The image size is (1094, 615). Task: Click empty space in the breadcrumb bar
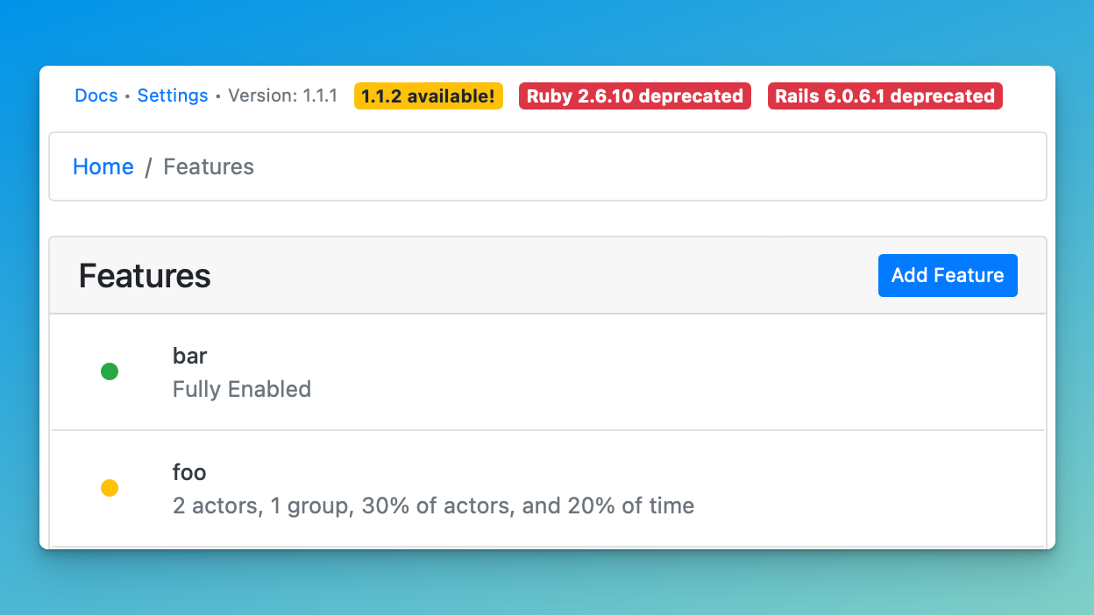(x=649, y=166)
